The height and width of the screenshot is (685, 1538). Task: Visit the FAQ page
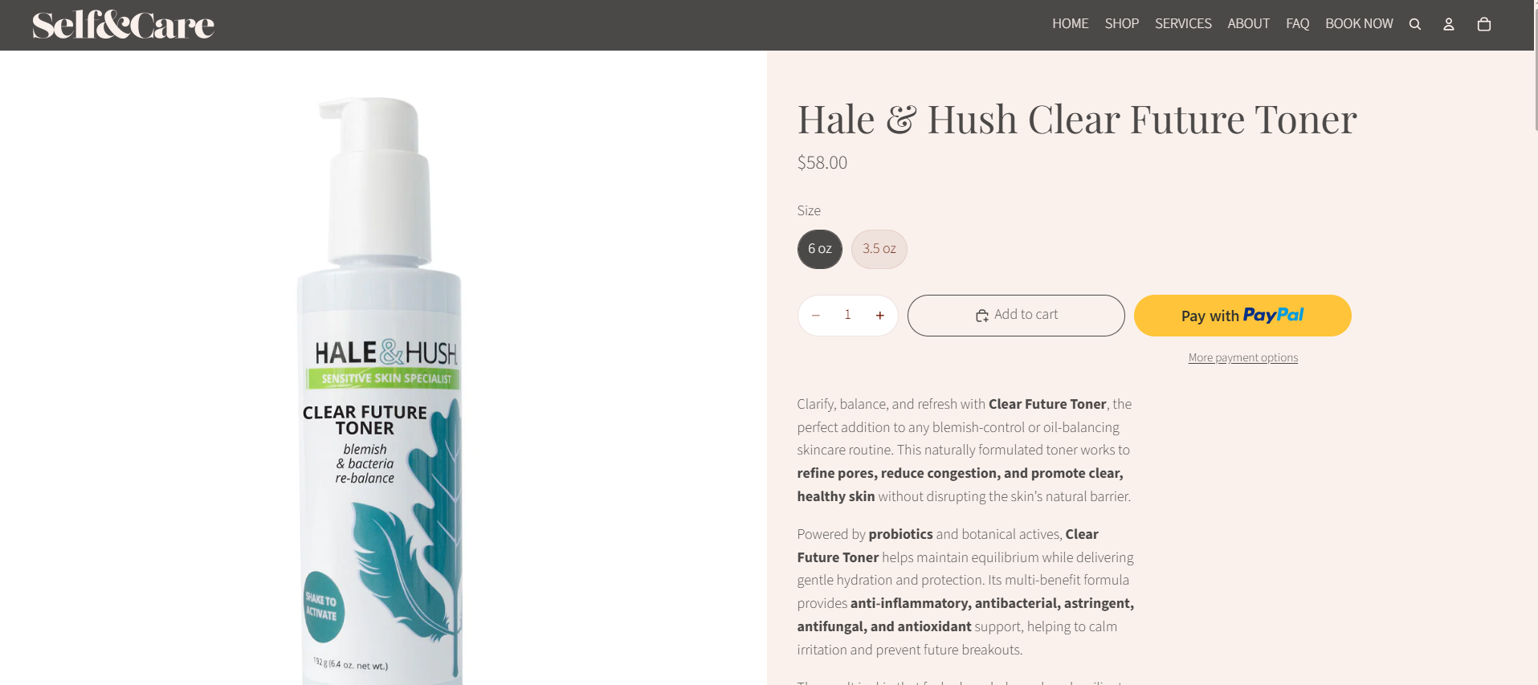[1298, 24]
